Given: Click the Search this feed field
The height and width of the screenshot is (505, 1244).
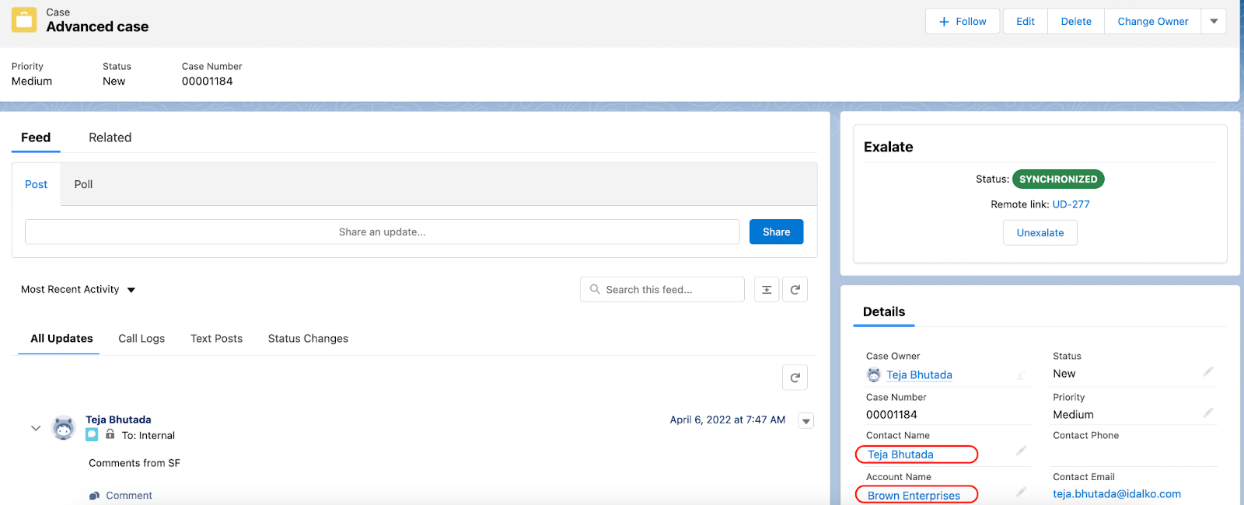Looking at the screenshot, I should 662,289.
